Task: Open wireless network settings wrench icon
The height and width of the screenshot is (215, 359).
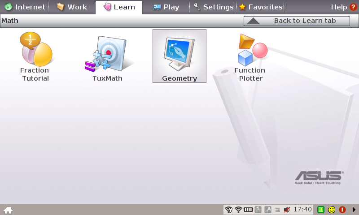Action: (x=229, y=209)
